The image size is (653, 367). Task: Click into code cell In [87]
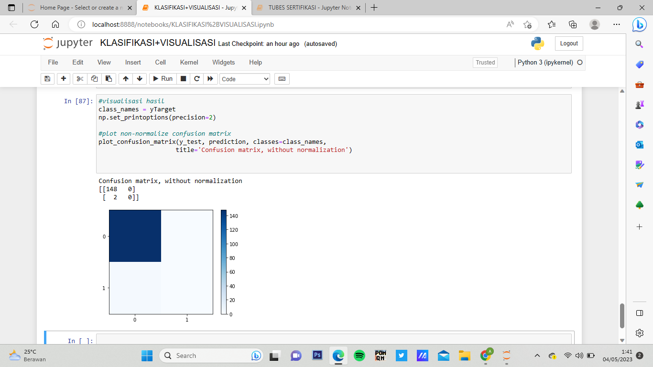[x=334, y=133]
